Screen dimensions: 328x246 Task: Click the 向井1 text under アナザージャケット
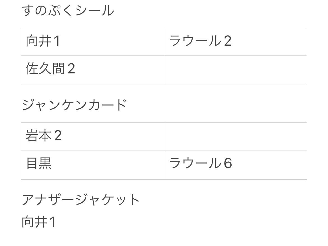click(39, 222)
